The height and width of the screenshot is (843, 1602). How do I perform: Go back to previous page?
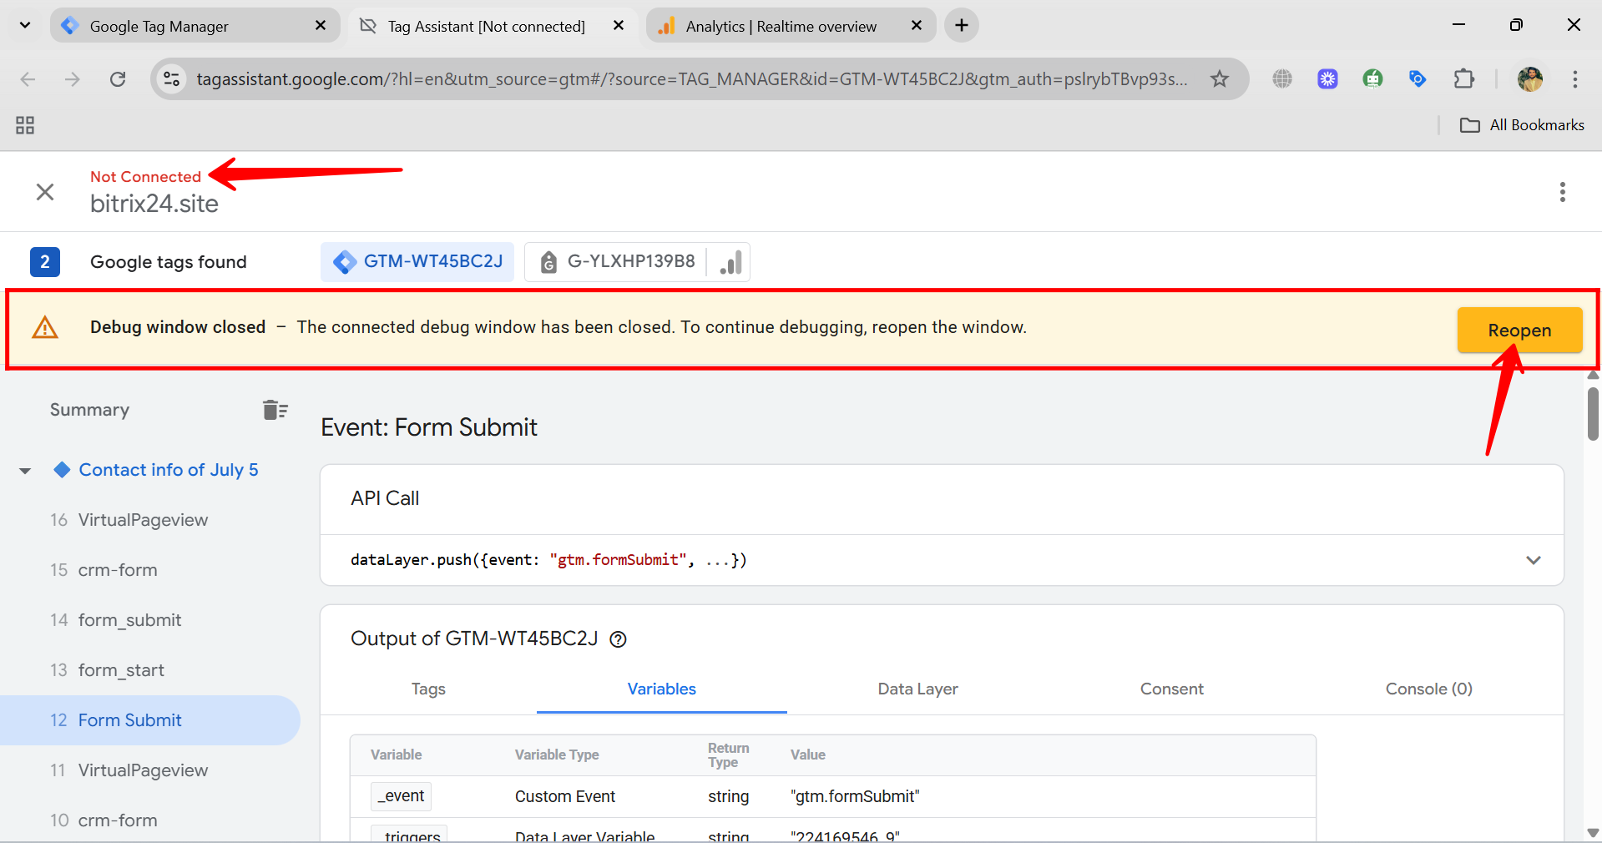click(28, 79)
